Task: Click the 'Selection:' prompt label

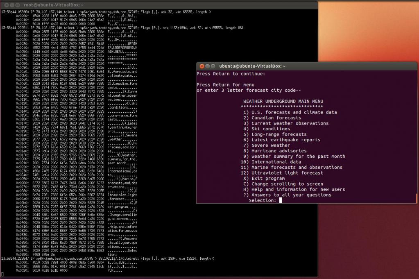Action: point(263,200)
